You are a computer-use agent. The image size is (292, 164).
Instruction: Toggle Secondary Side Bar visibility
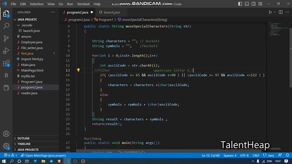[x=254, y=4]
